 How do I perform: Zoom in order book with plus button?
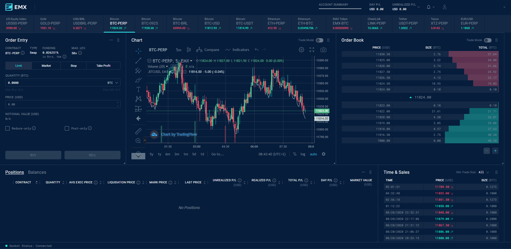495,151
